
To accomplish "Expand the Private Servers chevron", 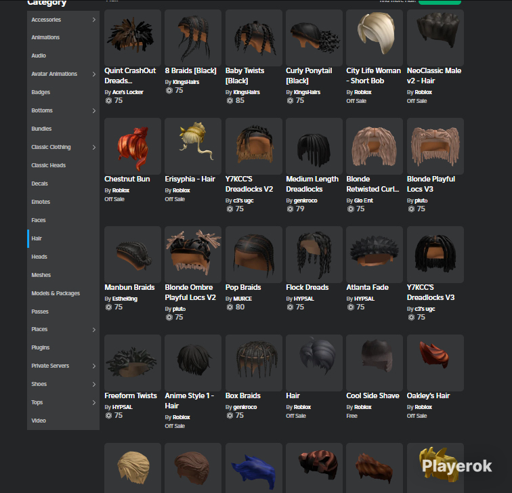I will [94, 366].
